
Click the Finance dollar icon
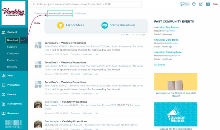(x=4, y=94)
